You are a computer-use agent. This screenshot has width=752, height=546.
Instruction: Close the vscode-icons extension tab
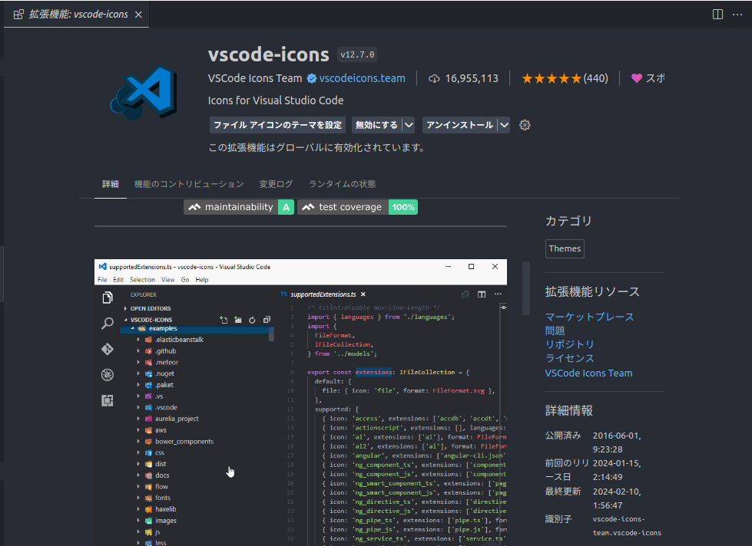pos(138,15)
